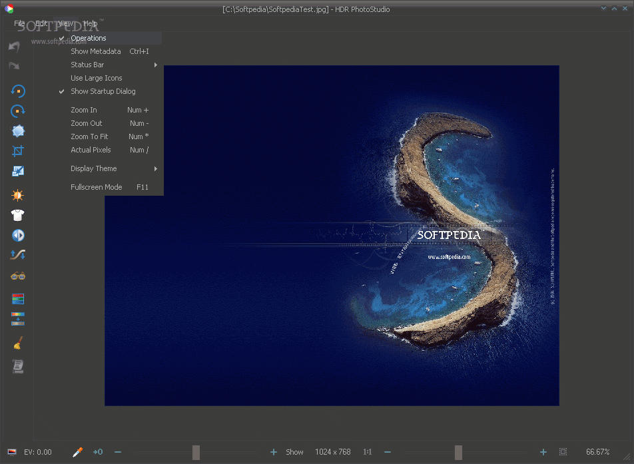634x464 pixels.
Task: Select the eyedropper tool in status bar
Action: pyautogui.click(x=77, y=452)
